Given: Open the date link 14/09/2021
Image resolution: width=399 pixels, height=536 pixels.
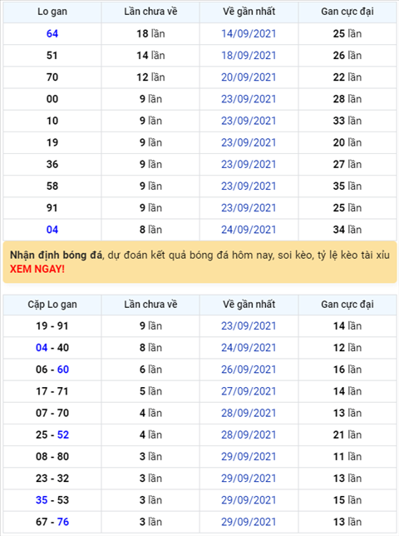Looking at the screenshot, I should click(x=249, y=33).
